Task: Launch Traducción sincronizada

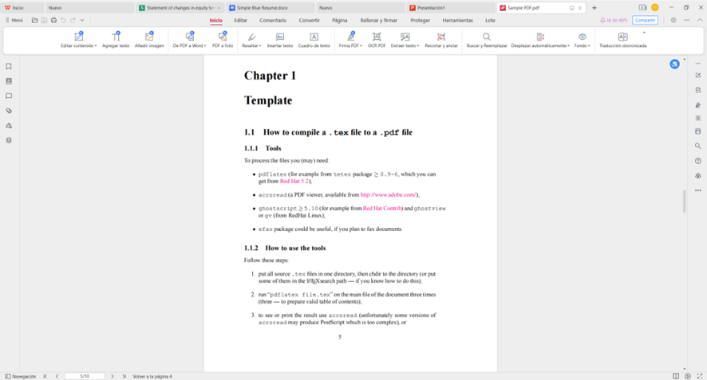Action: pyautogui.click(x=622, y=40)
